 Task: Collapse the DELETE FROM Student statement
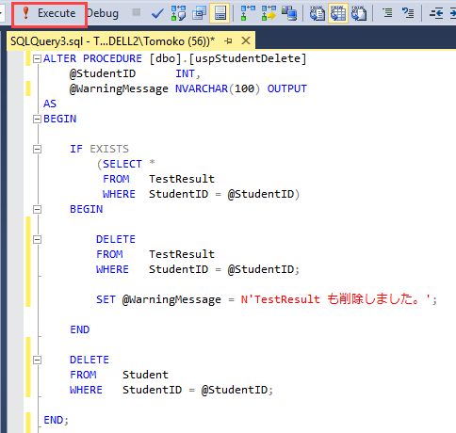tap(37, 360)
